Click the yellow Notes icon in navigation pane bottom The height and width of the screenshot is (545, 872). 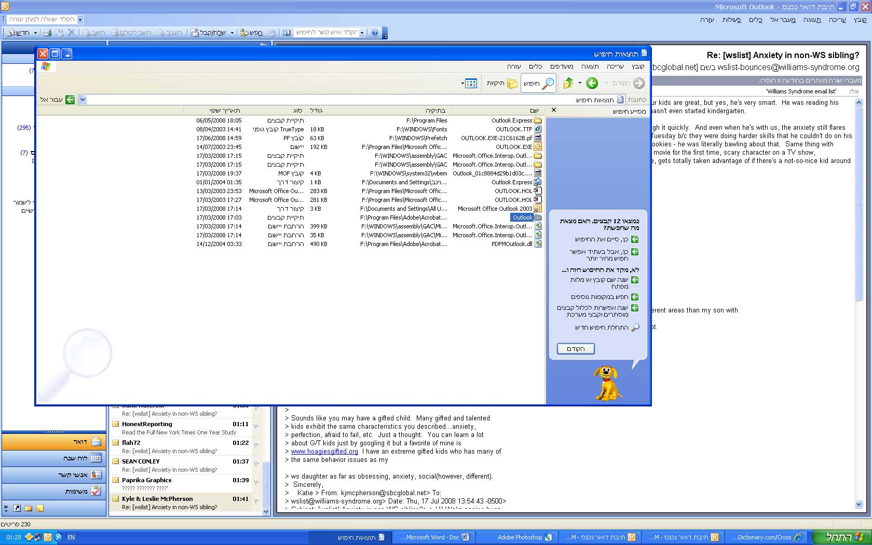click(40, 509)
